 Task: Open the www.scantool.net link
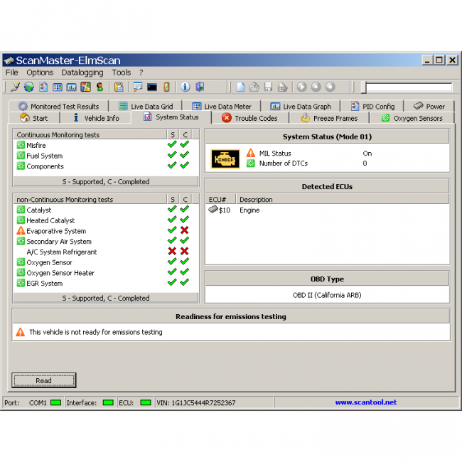(365, 402)
